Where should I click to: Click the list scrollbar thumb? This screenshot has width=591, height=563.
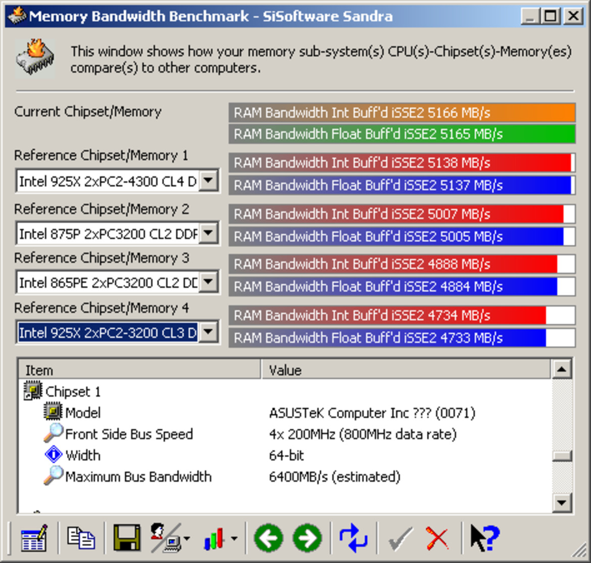tap(562, 456)
